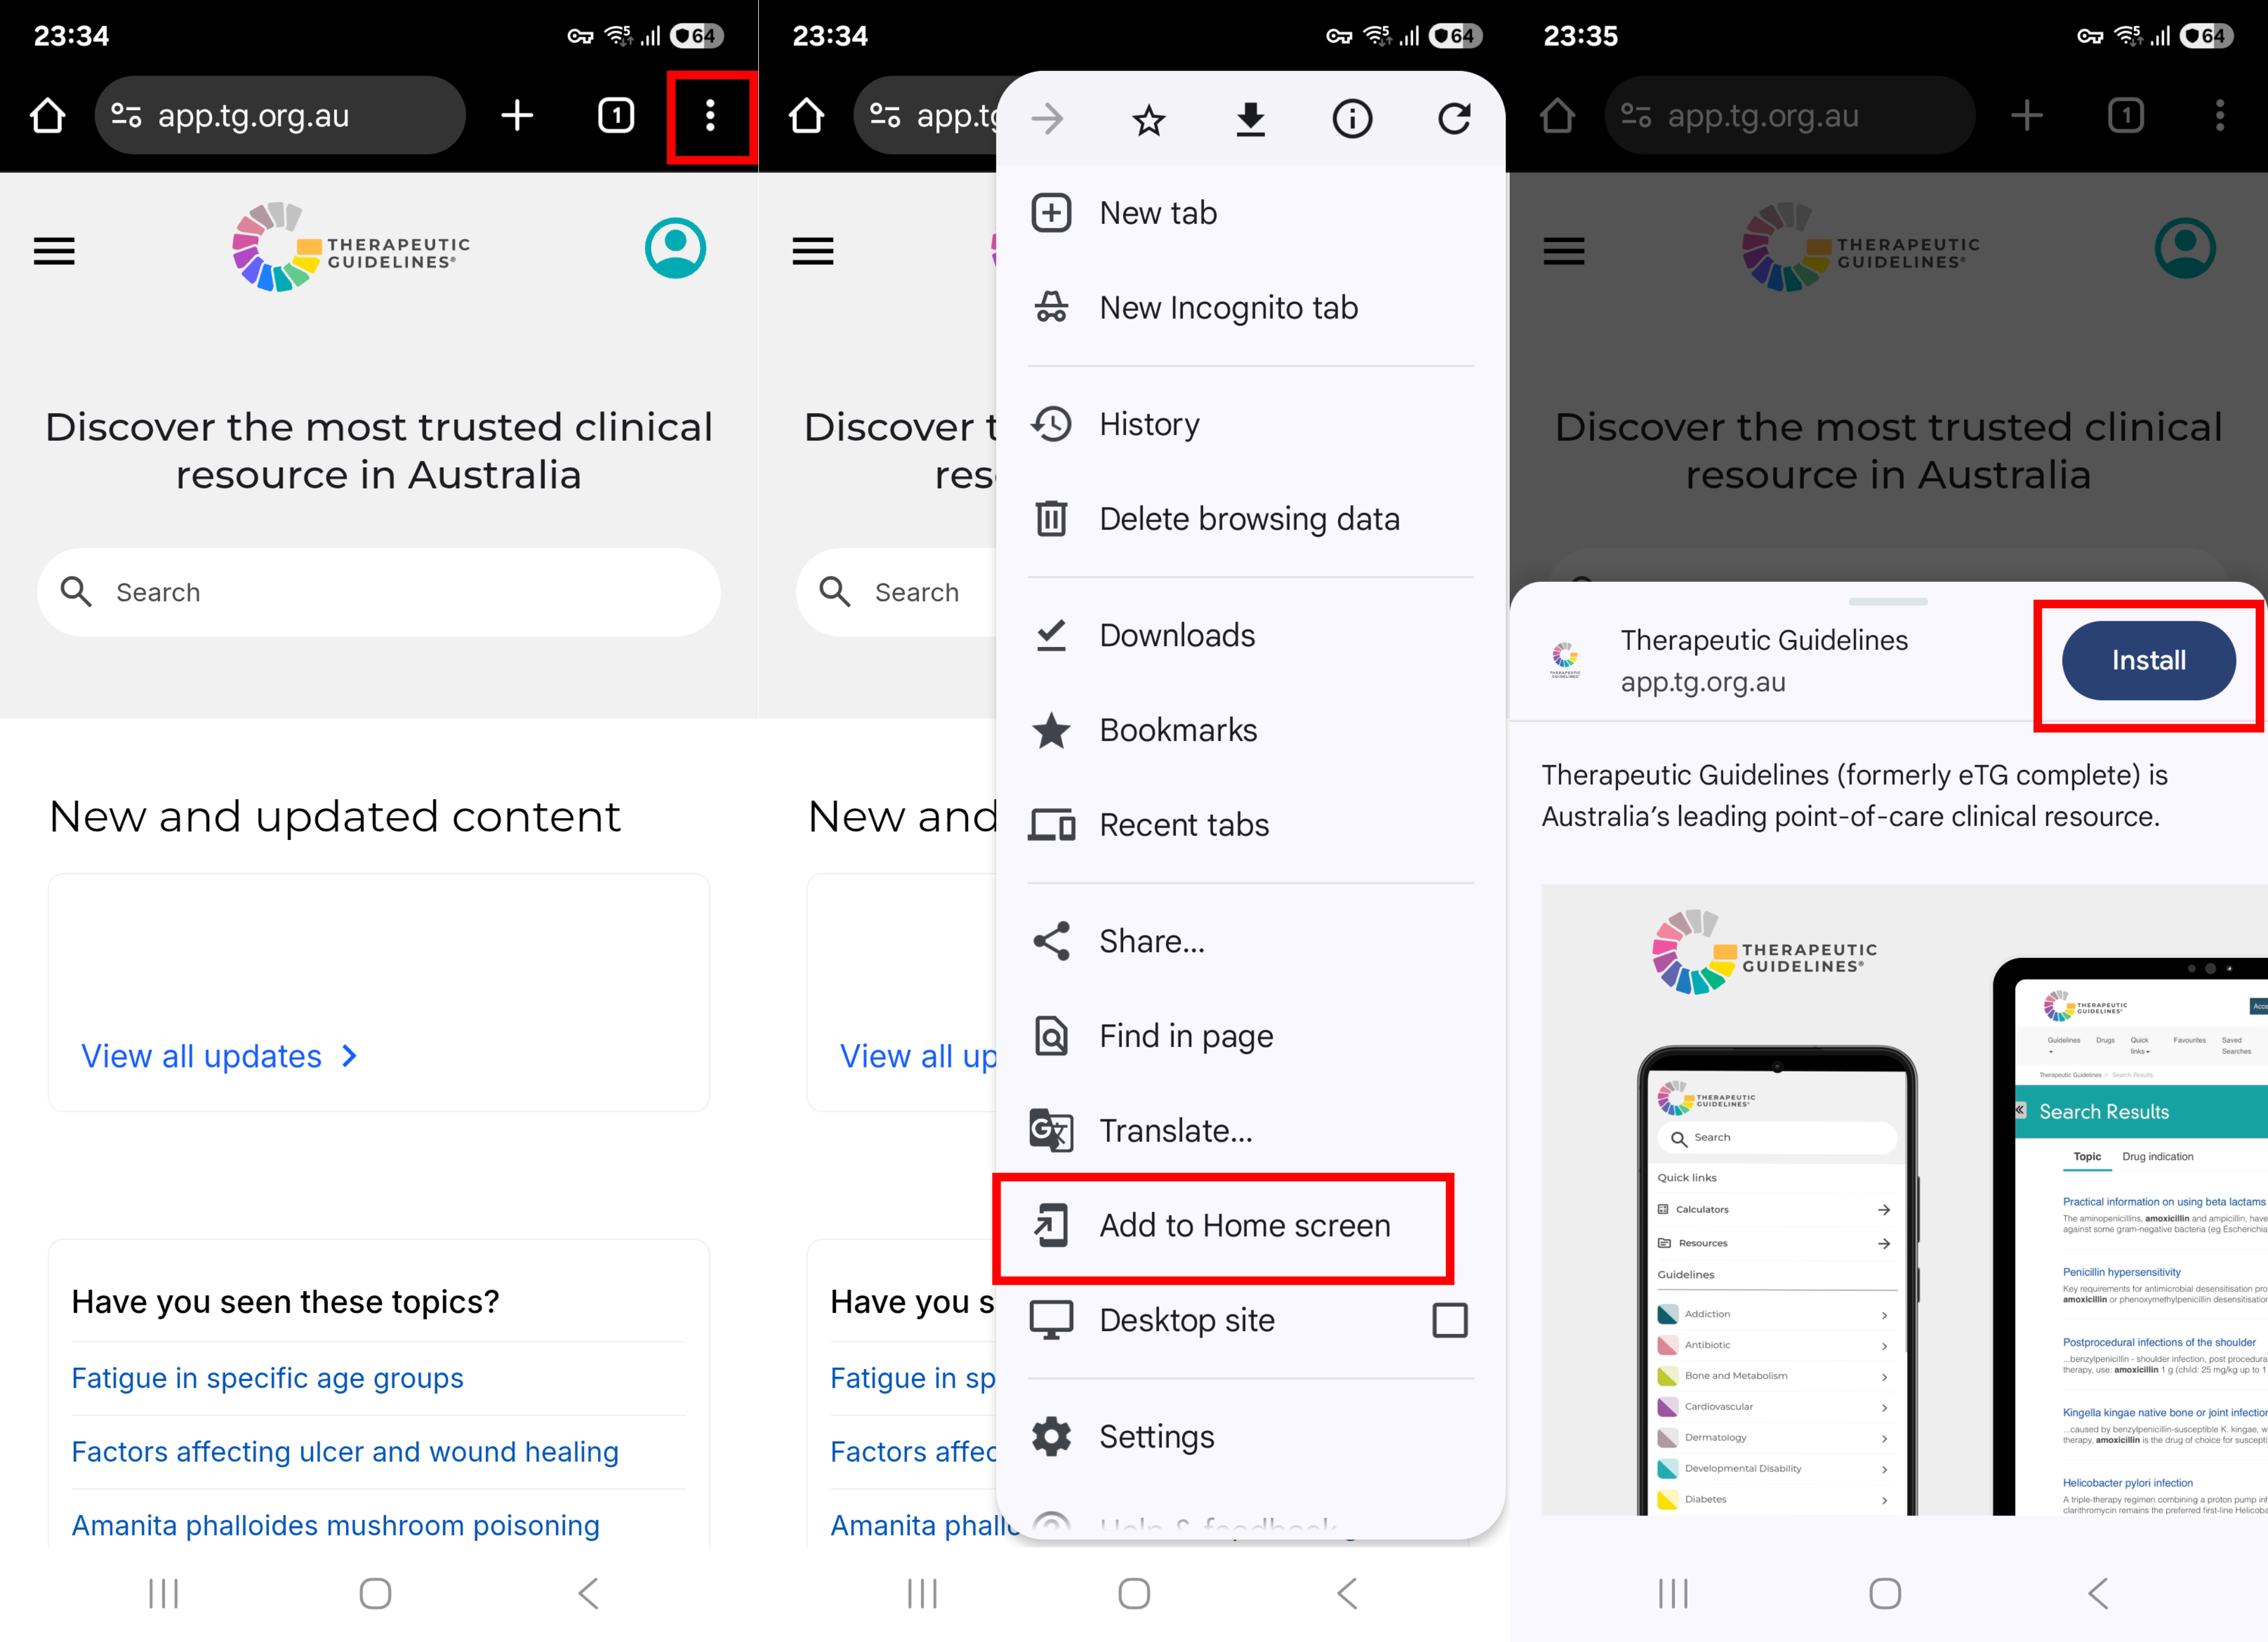The height and width of the screenshot is (1642, 2268).
Task: Open the Chrome three-dot menu in first screen
Action: (x=710, y=116)
